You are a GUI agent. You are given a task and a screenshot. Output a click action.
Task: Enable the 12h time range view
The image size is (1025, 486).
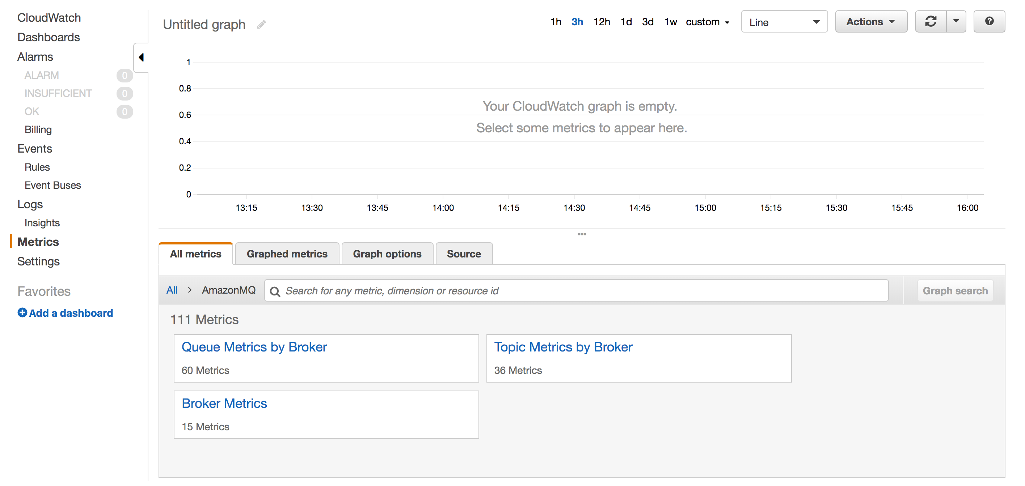pyautogui.click(x=602, y=22)
